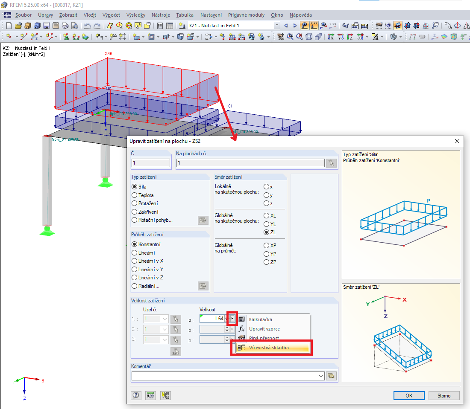Choose Upravit vzorce from popup menu
The image size is (470, 409).
tap(273, 329)
